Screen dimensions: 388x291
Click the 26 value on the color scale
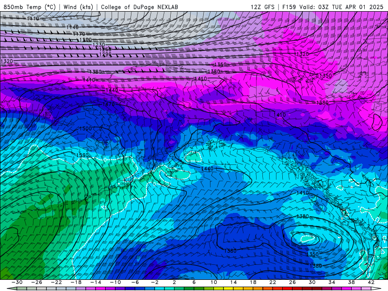(292, 282)
